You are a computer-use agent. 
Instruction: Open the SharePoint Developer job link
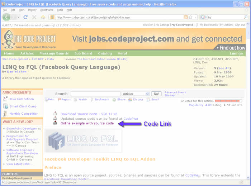[x=22, y=128]
